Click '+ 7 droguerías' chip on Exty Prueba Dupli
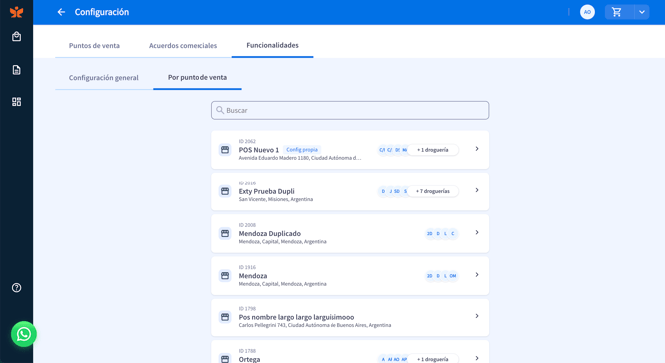 432,191
